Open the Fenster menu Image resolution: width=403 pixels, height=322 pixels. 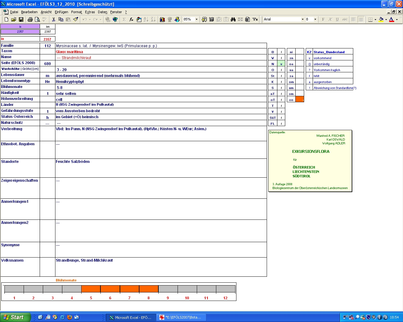point(116,12)
